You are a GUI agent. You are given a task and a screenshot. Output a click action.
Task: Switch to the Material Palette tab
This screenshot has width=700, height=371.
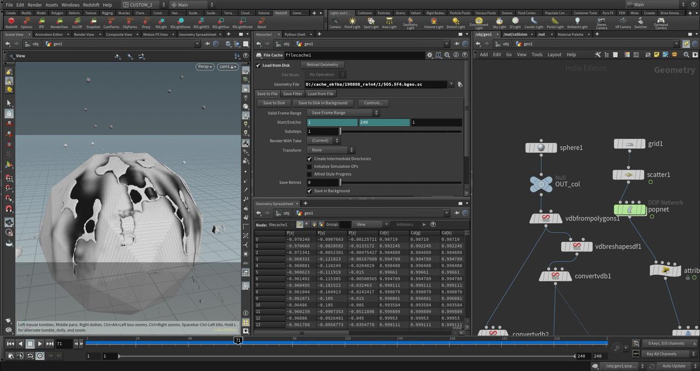[x=570, y=34]
